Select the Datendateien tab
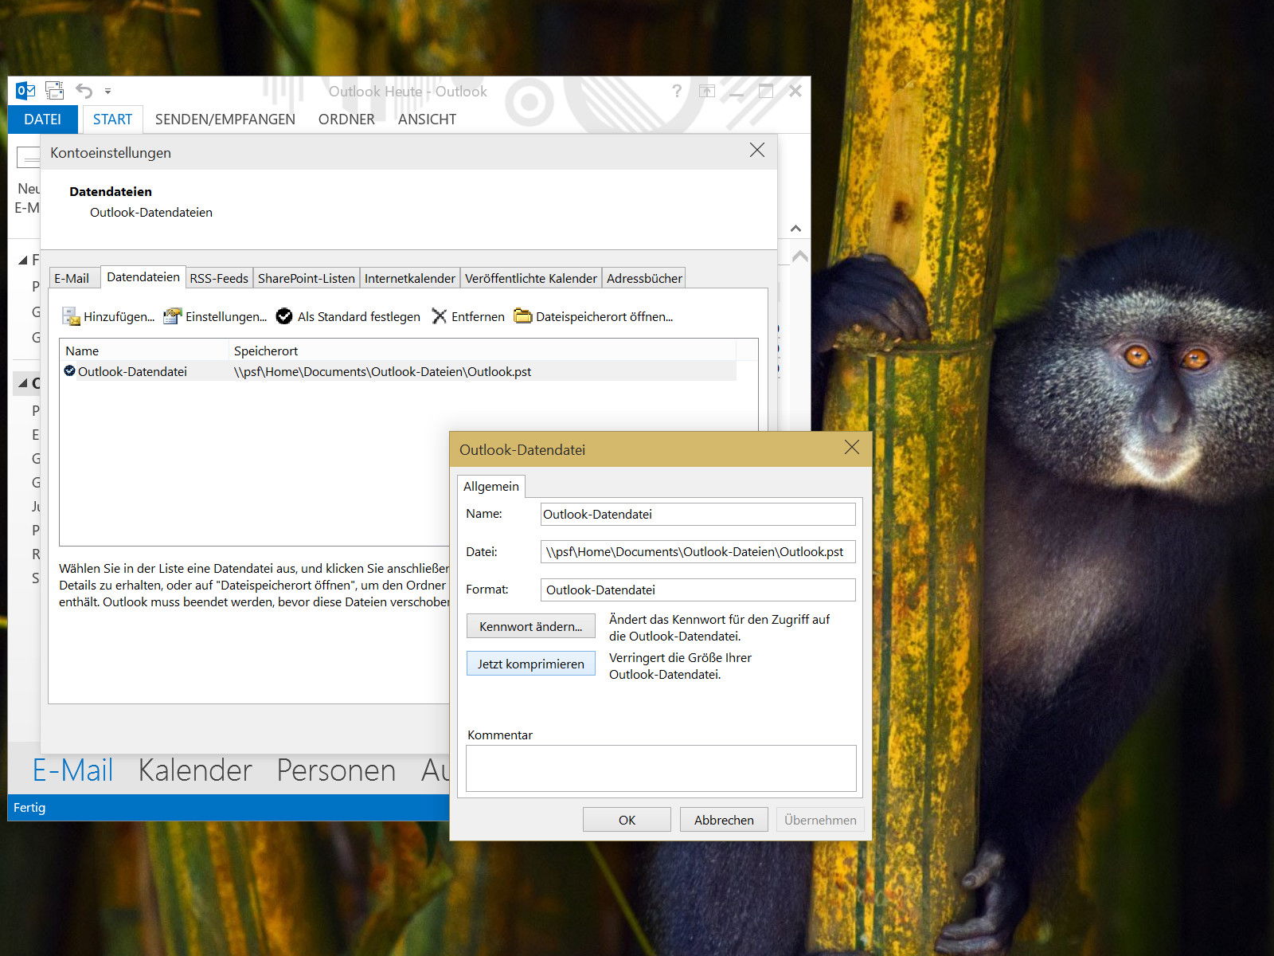The image size is (1274, 956). point(143,276)
